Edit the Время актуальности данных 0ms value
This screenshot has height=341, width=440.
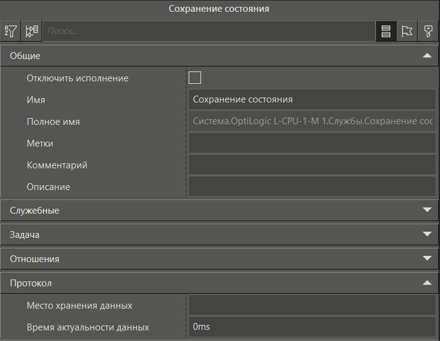tap(312, 327)
